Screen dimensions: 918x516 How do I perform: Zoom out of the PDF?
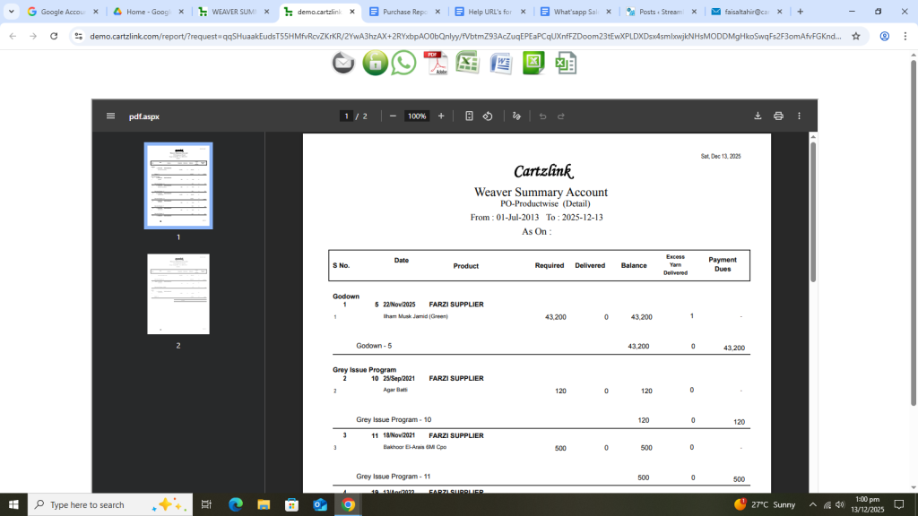pyautogui.click(x=393, y=116)
